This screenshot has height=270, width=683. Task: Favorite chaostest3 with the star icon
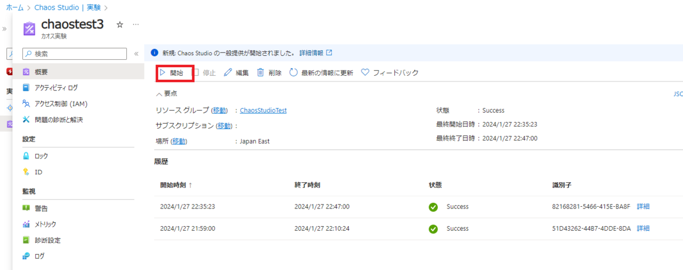tap(120, 25)
